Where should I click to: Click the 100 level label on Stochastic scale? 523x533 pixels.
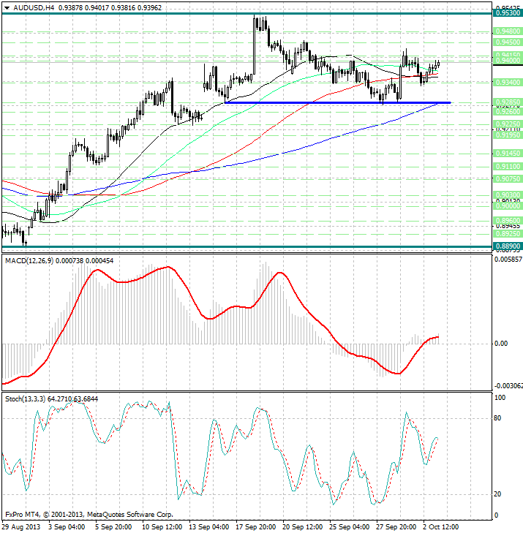pyautogui.click(x=500, y=397)
